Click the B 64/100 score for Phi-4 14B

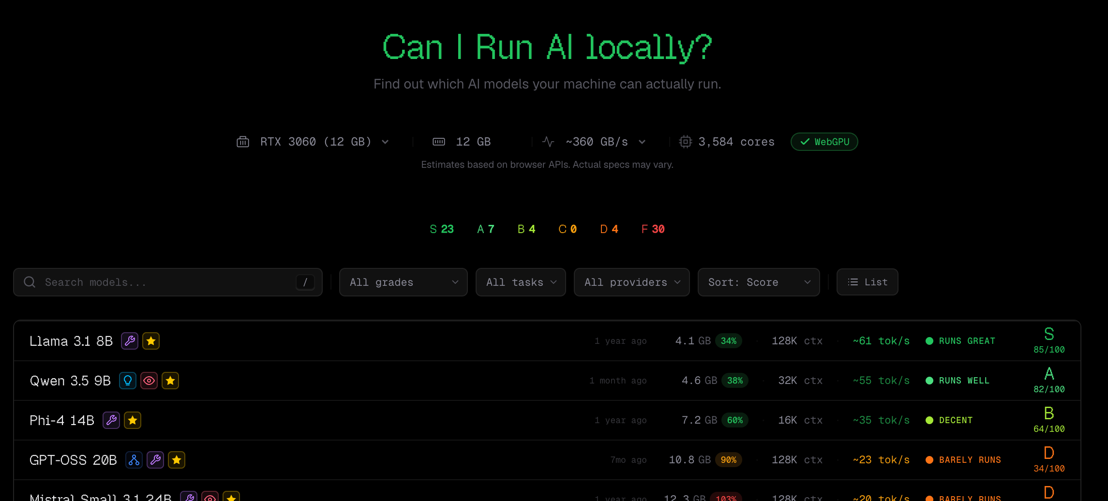click(1049, 420)
